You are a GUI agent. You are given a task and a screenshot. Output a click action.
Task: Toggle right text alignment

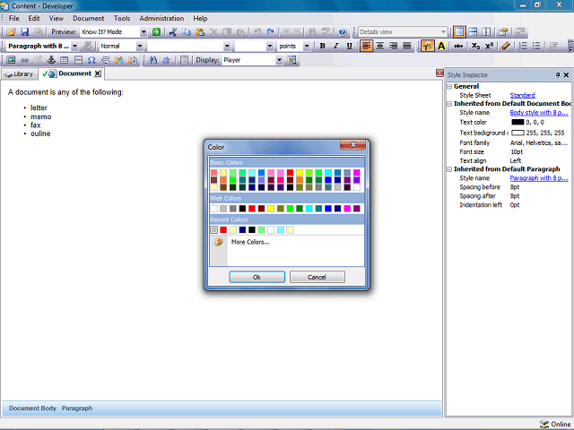point(394,46)
